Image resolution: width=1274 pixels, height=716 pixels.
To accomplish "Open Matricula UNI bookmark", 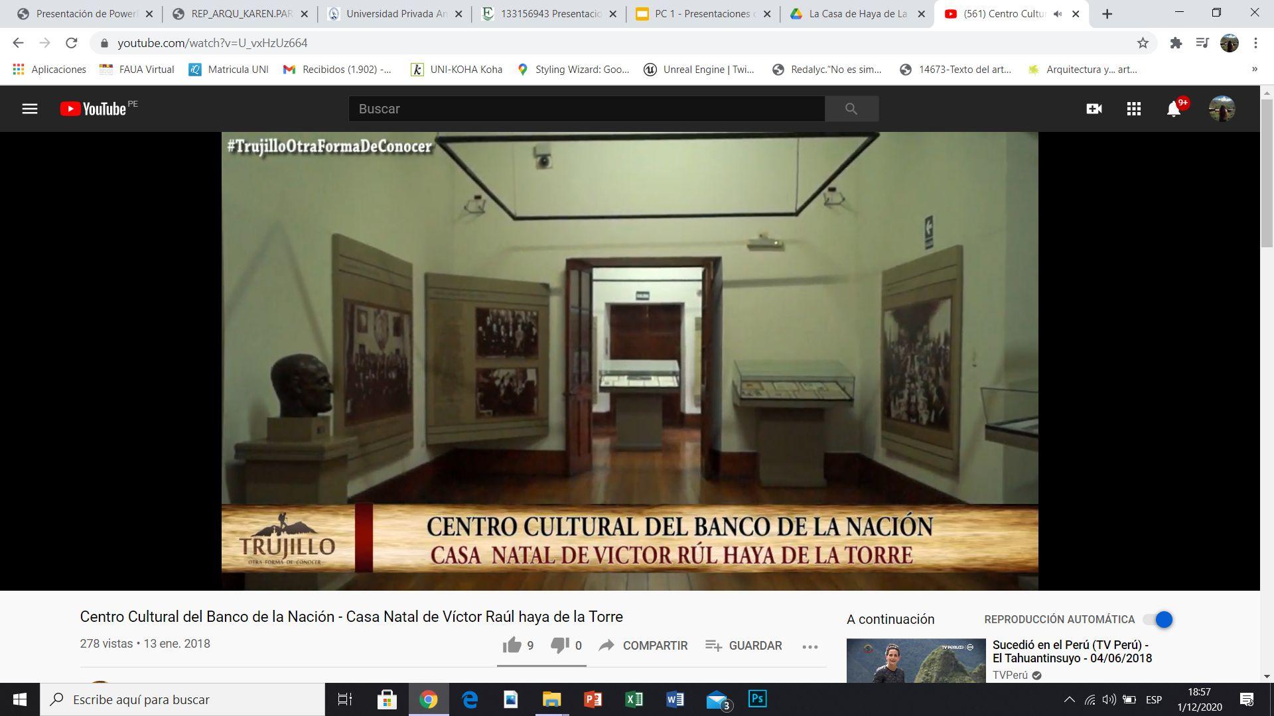I will click(x=229, y=70).
